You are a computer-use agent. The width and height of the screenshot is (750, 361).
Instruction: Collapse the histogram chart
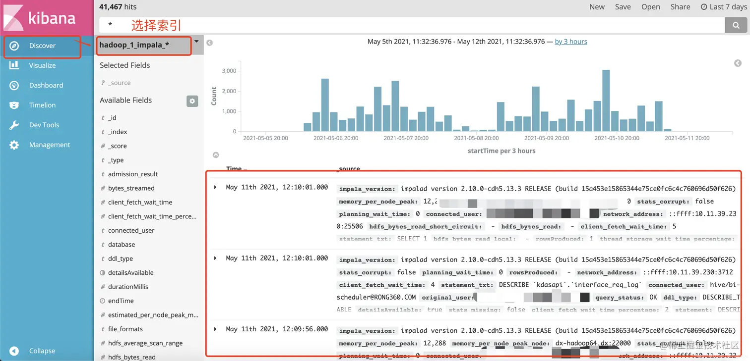216,155
